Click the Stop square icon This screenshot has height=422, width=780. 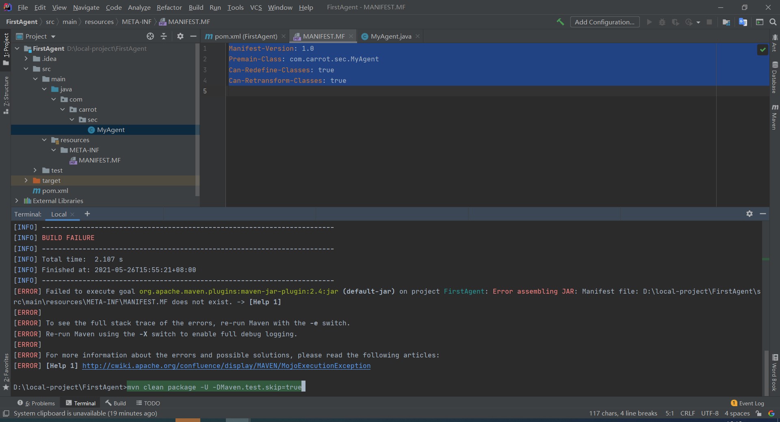click(709, 22)
